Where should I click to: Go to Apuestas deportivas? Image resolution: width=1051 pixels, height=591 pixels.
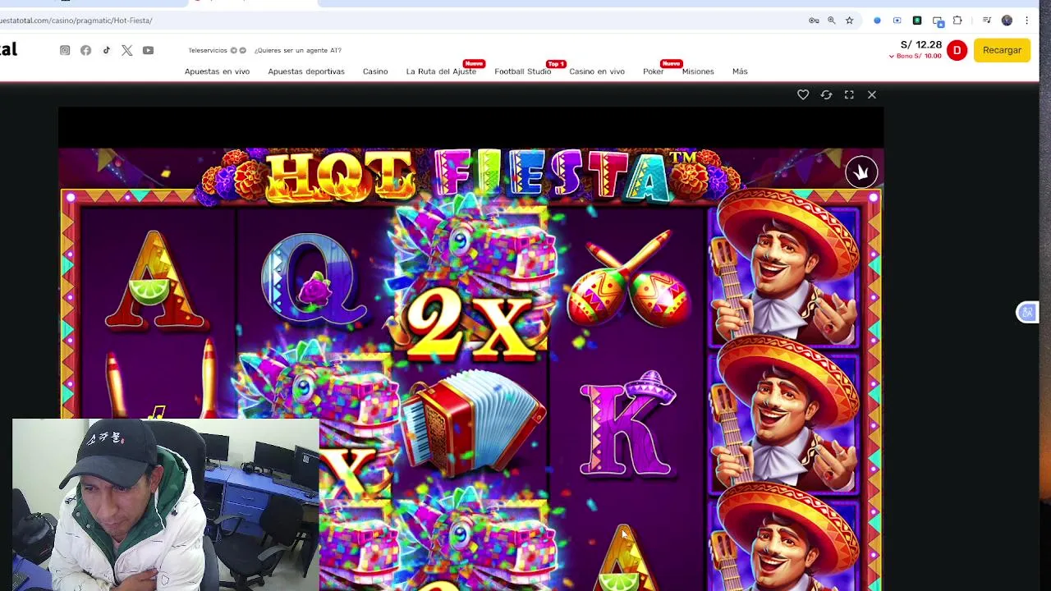[x=306, y=71]
